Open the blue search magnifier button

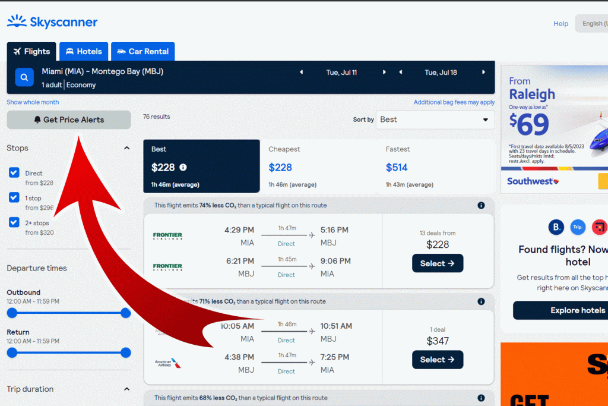point(24,77)
